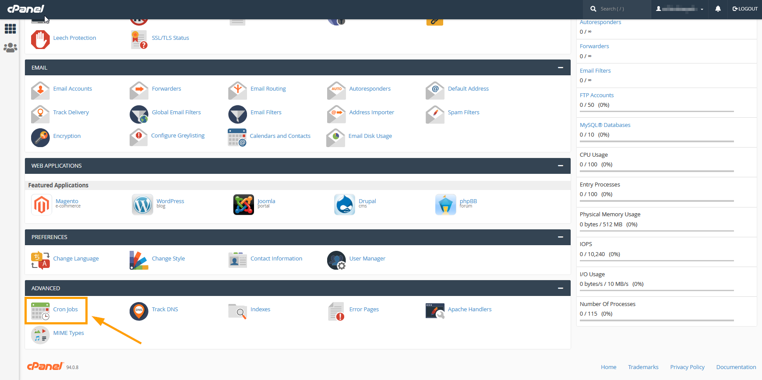Open the MySQL Databases statistics link
The height and width of the screenshot is (380, 762).
click(x=605, y=125)
